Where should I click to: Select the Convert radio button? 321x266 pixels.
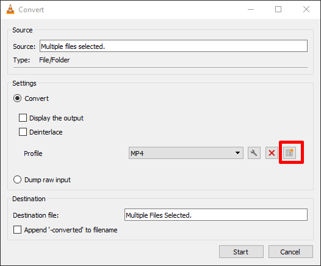click(18, 98)
